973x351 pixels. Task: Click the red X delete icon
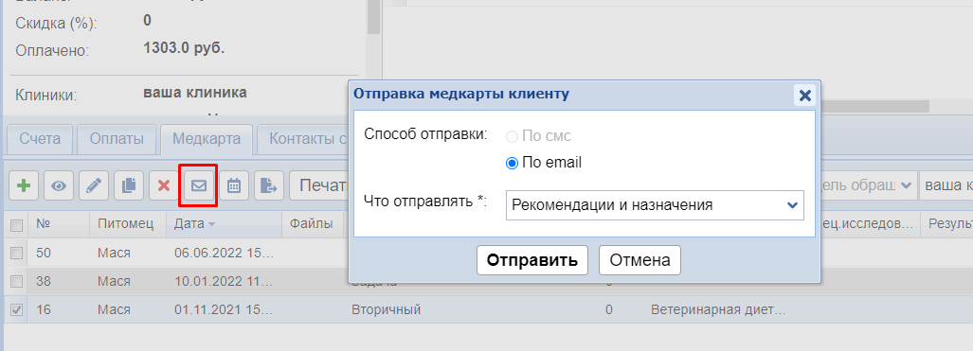(164, 185)
